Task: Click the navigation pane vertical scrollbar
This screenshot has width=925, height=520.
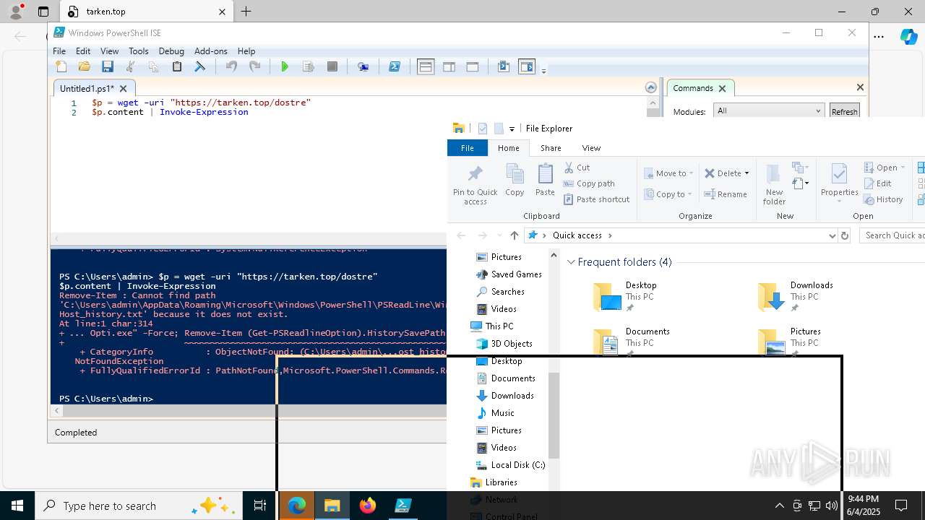Action: pos(554,415)
